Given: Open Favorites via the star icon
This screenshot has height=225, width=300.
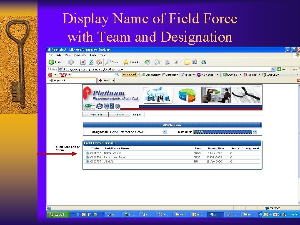Looking at the screenshot, I should (x=126, y=62).
